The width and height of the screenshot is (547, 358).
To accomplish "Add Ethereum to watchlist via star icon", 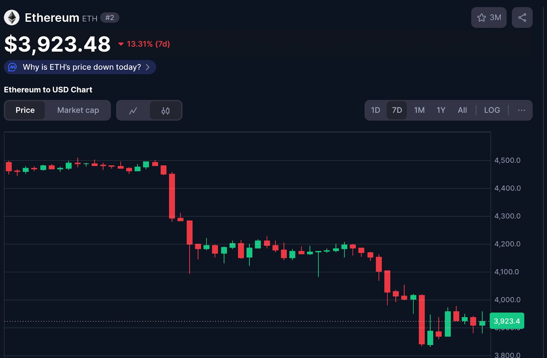I will (482, 18).
